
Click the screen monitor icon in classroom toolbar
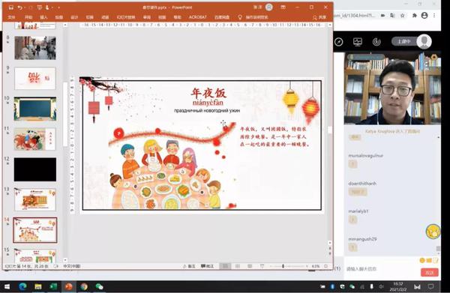pyautogui.click(x=357, y=42)
